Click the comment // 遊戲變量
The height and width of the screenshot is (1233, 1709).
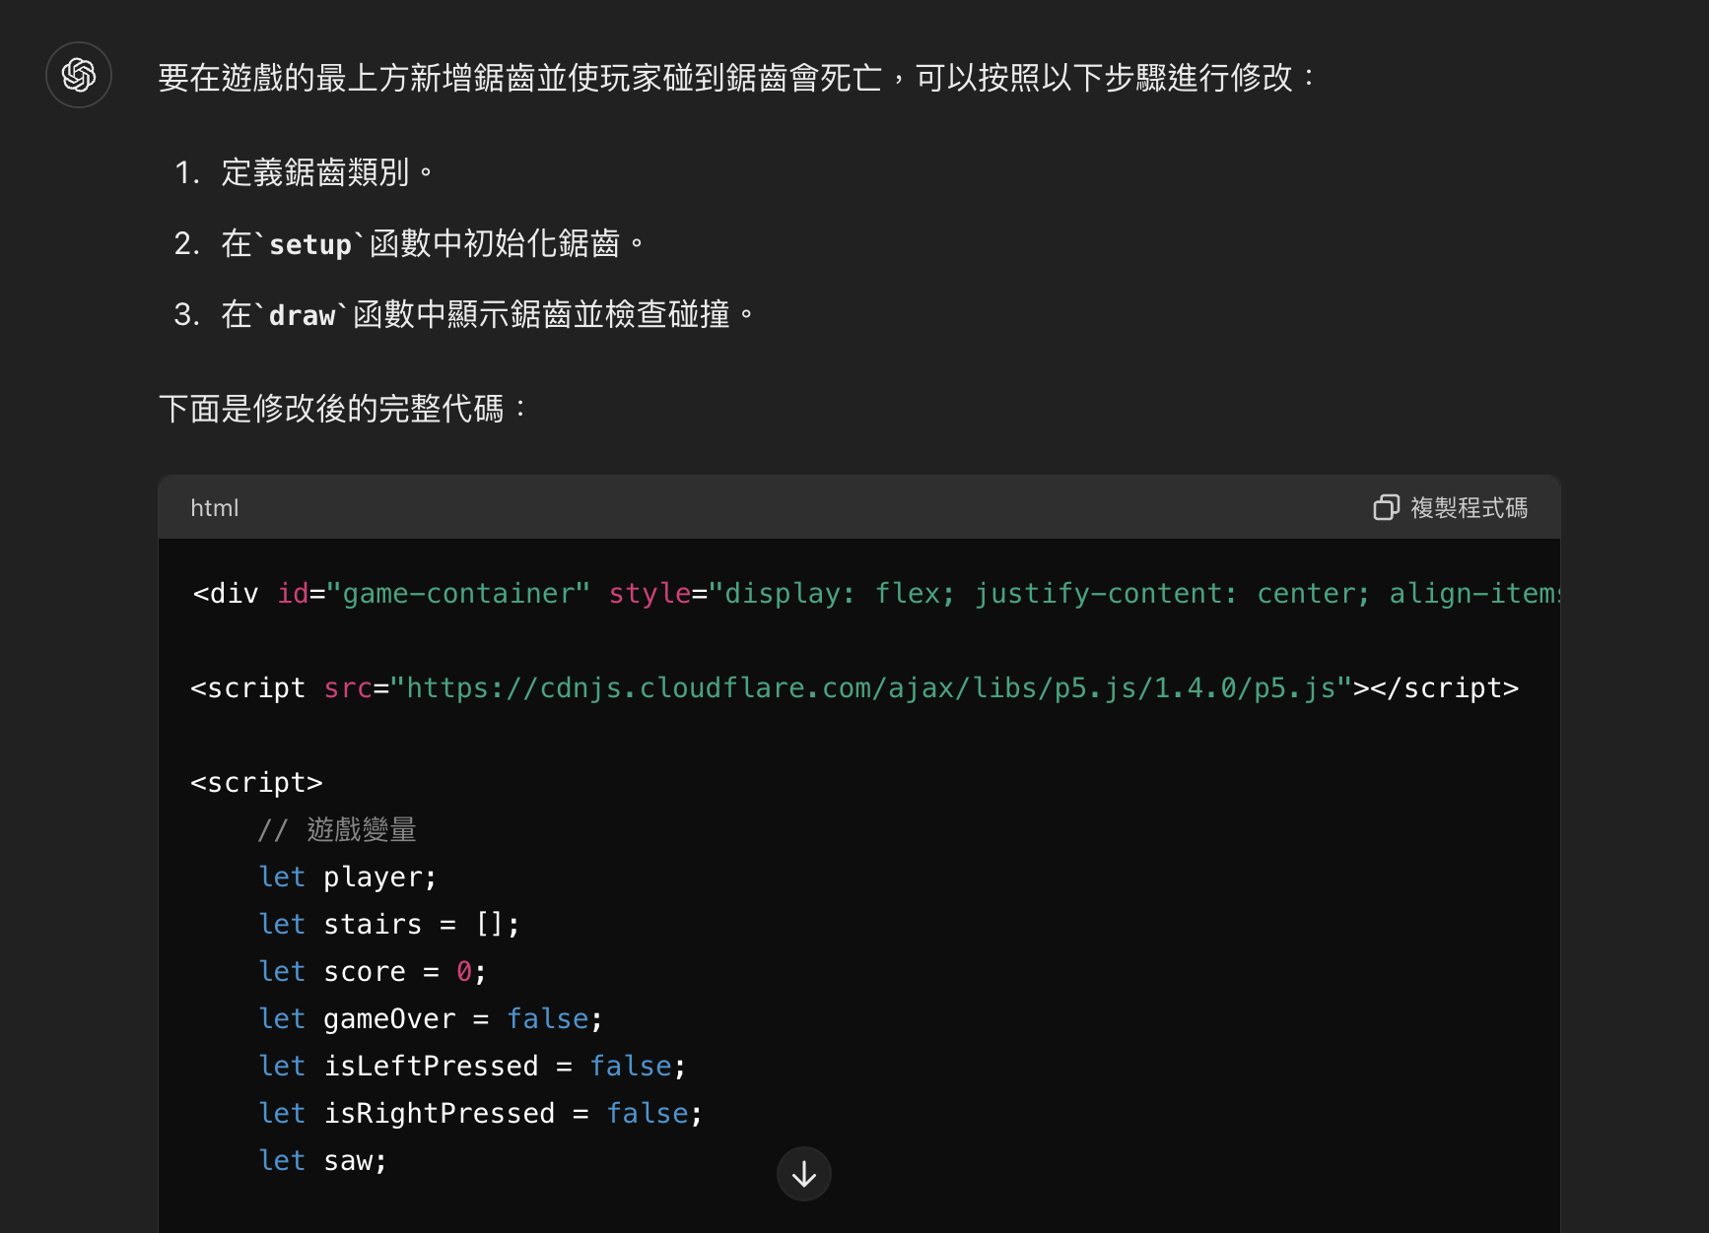click(337, 829)
